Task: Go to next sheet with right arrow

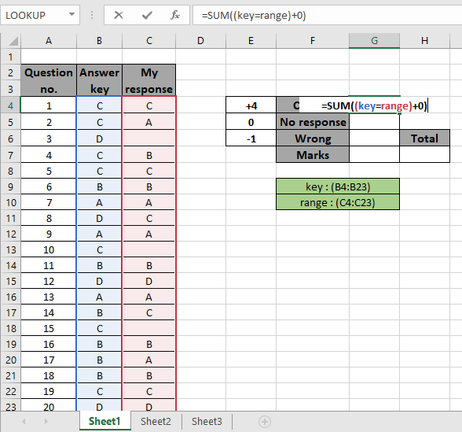Action: [x=46, y=422]
